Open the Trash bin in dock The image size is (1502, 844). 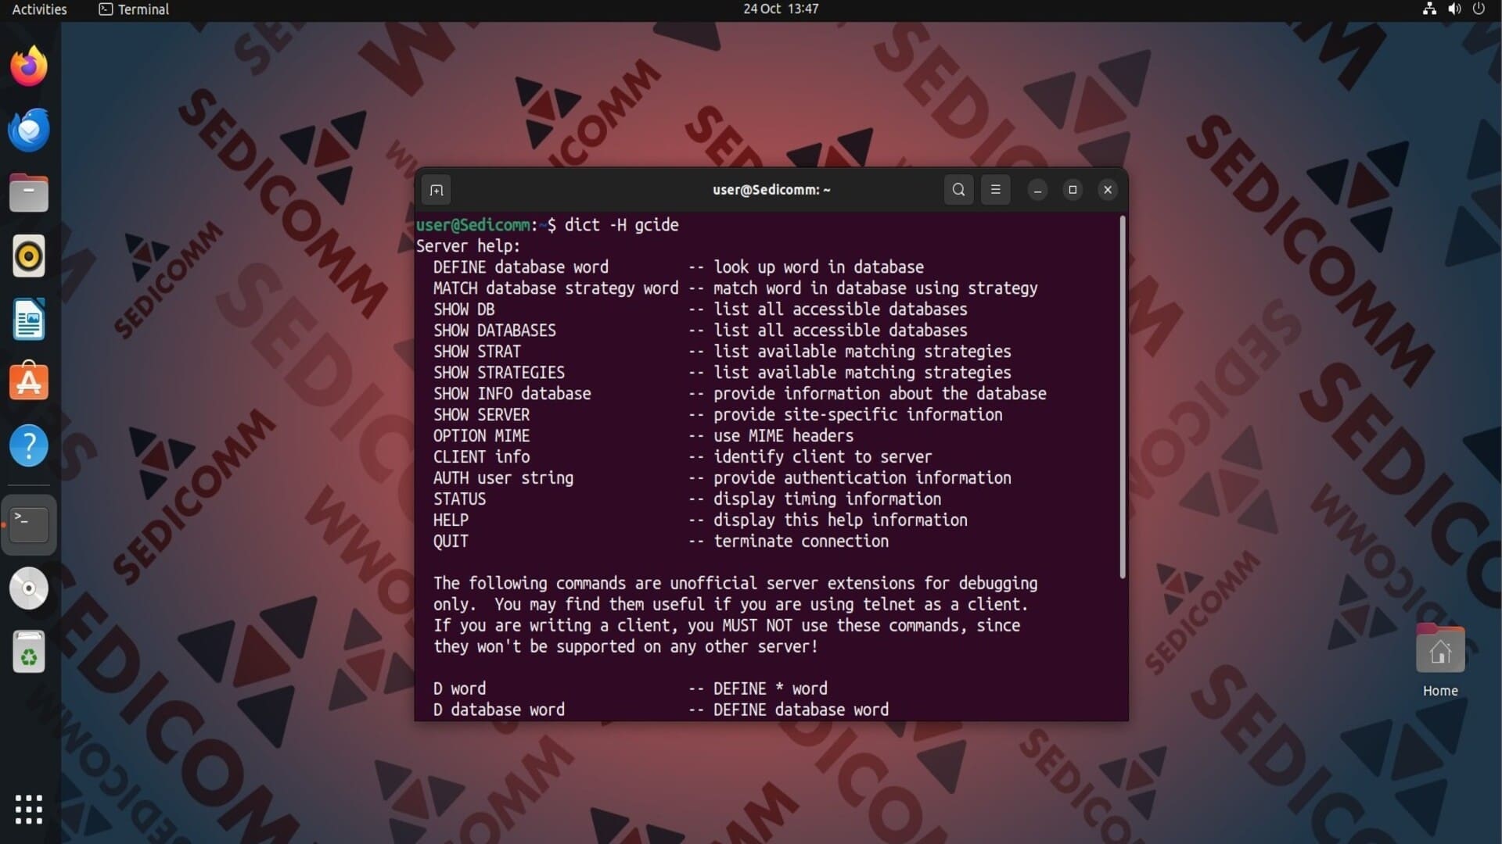29,653
